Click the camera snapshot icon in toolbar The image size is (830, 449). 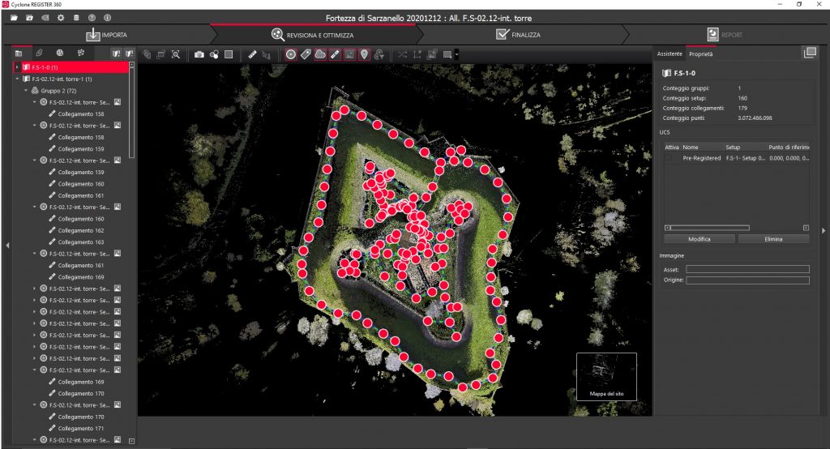(x=199, y=54)
